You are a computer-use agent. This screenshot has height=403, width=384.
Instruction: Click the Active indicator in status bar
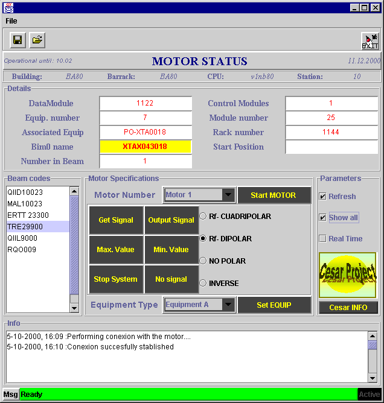(x=370, y=395)
